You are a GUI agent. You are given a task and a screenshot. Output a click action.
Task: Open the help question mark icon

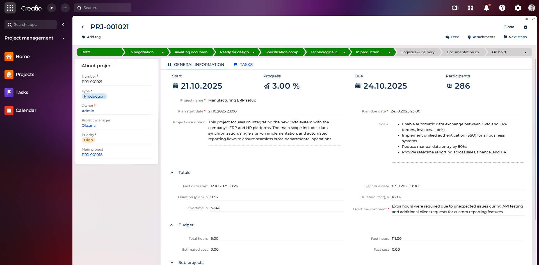coord(502,8)
